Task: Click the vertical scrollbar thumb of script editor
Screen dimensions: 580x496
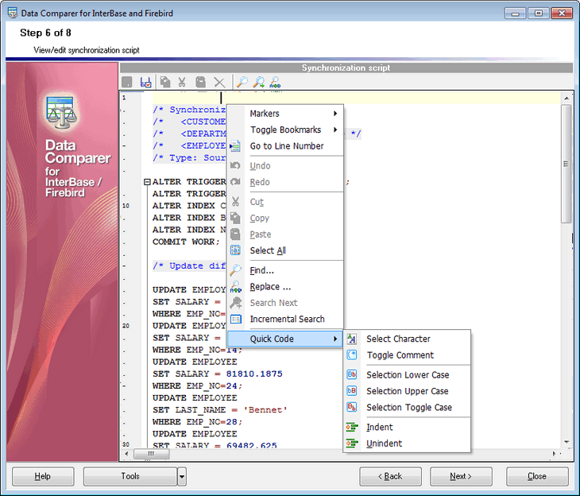Action: (566, 164)
